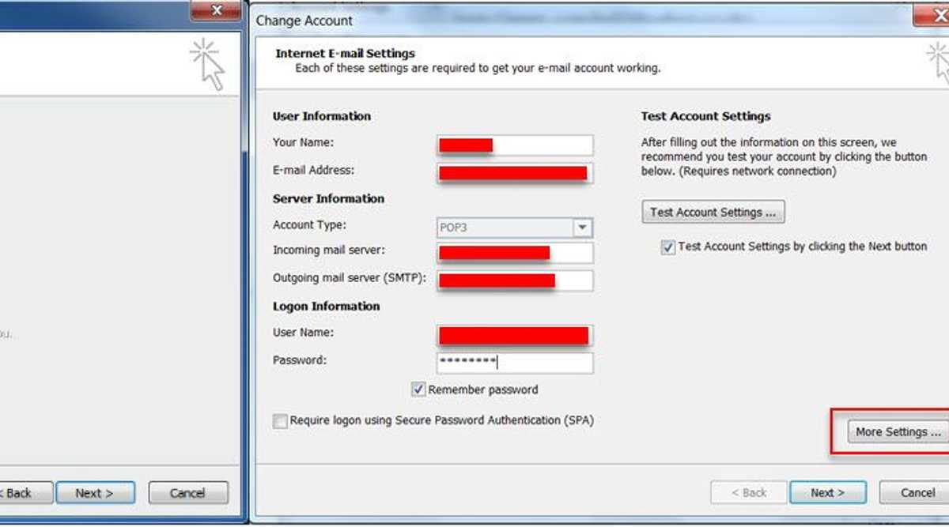Click Back in the Change Account dialog

748,492
